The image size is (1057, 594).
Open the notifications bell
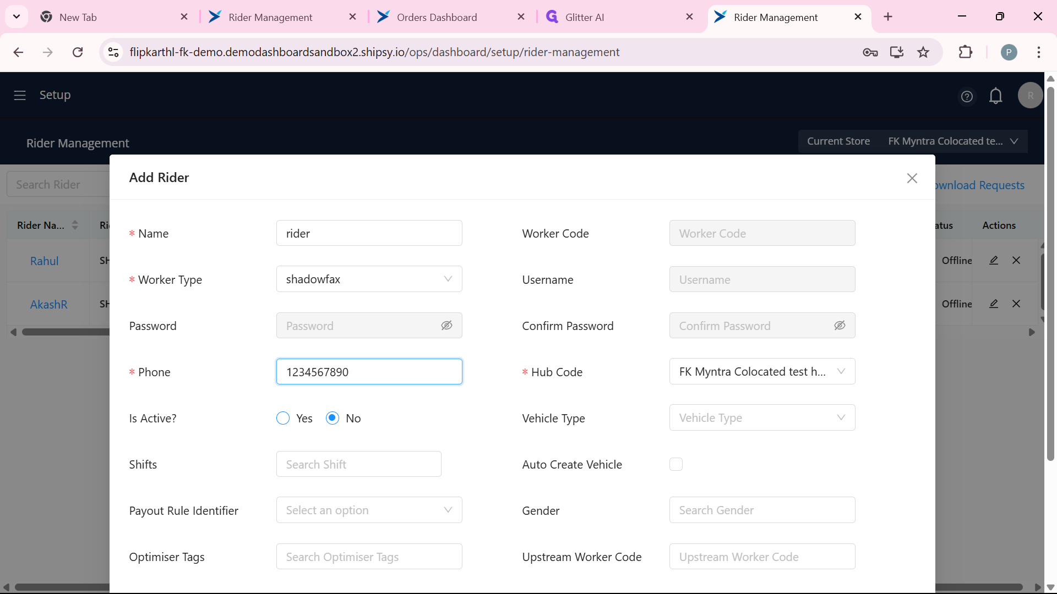(x=995, y=96)
